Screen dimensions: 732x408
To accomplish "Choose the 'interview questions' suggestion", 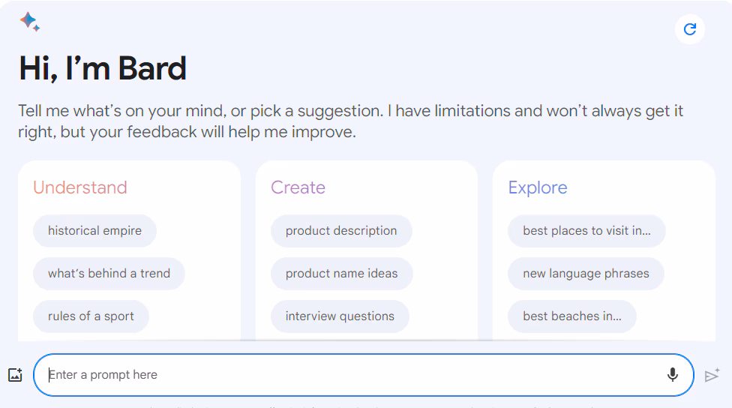I will pos(340,316).
